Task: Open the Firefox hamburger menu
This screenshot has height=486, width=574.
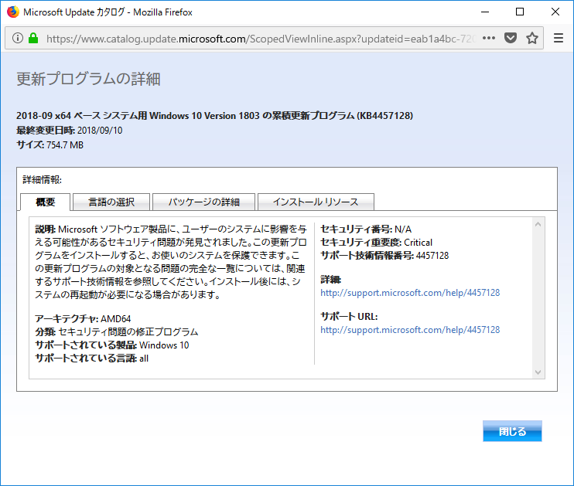Action: point(559,38)
